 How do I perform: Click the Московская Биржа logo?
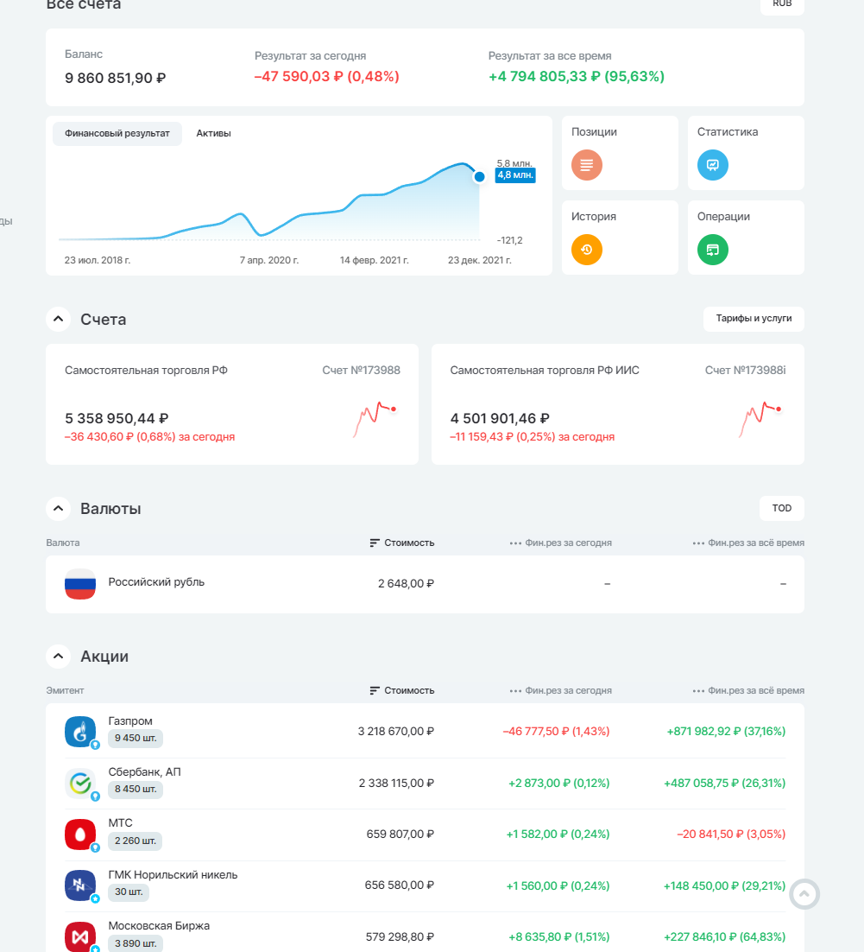tap(80, 936)
